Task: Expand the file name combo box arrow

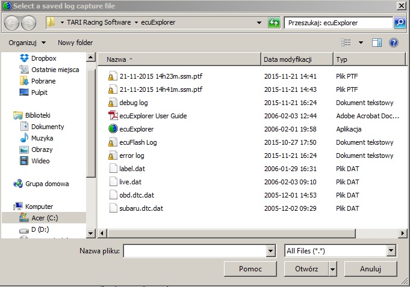Action: pos(270,251)
